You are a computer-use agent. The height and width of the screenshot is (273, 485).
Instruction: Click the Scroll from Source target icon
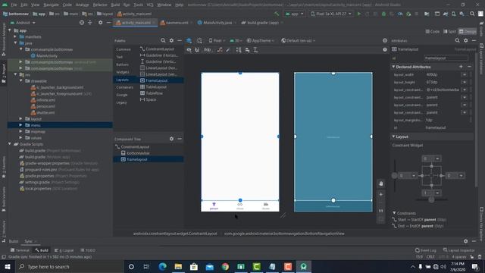pos(82,23)
